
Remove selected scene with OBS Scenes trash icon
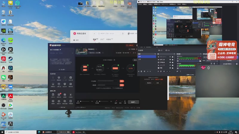pos(141,71)
